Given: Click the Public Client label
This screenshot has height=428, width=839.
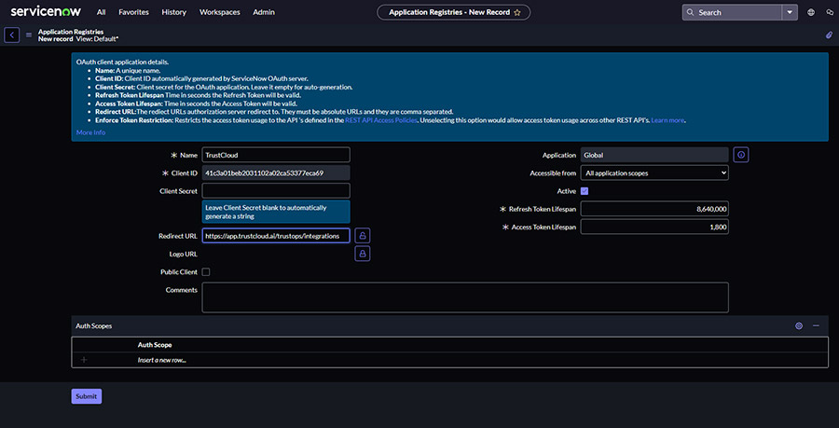Looking at the screenshot, I should coord(179,271).
